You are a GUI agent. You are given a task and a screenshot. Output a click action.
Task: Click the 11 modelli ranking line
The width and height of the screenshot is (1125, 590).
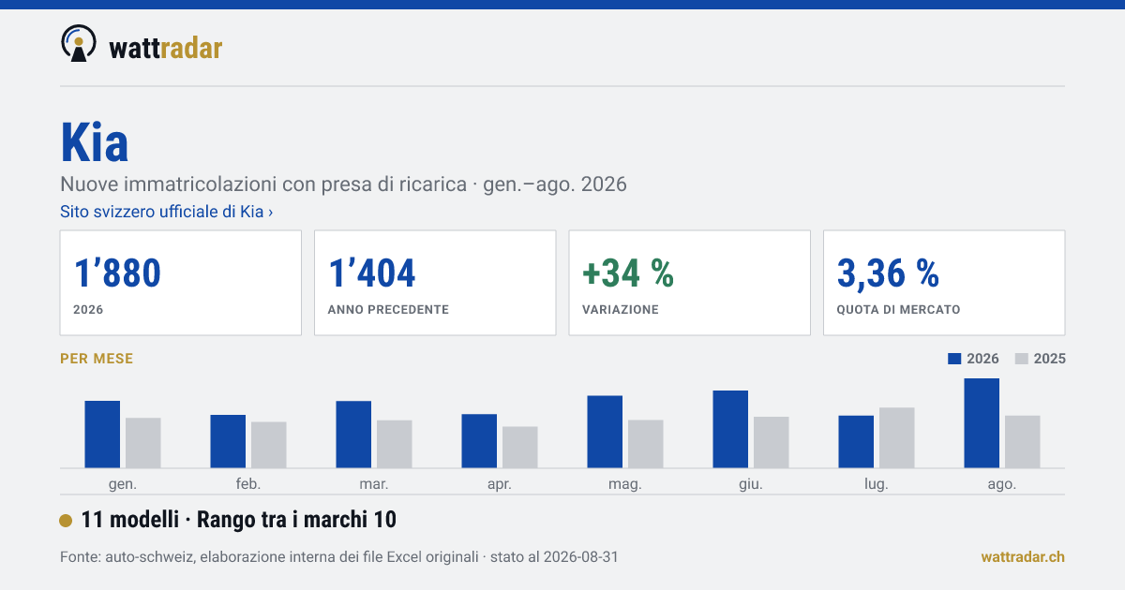click(x=239, y=520)
